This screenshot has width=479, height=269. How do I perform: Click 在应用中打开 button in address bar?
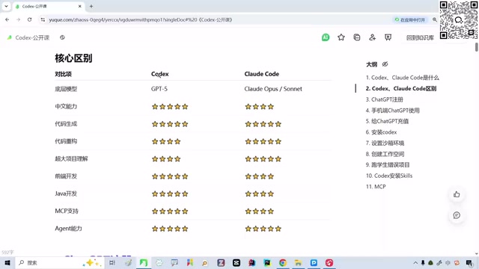pos(409,20)
